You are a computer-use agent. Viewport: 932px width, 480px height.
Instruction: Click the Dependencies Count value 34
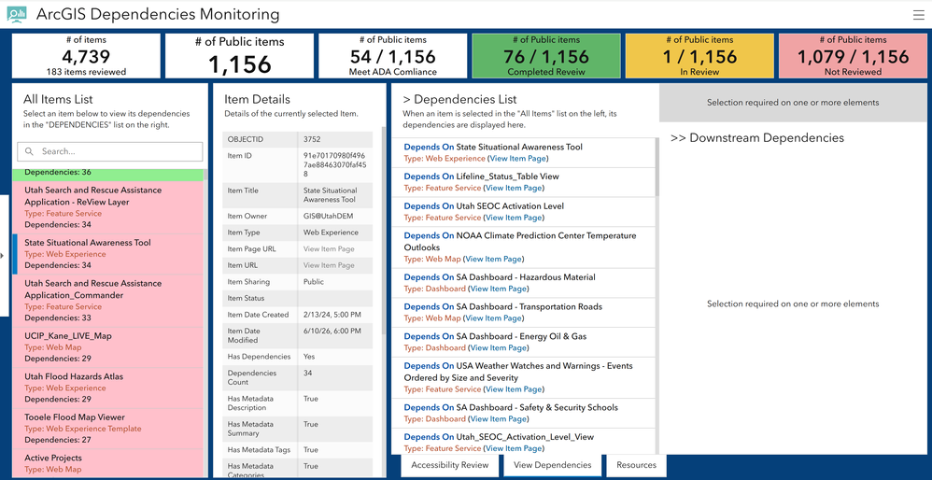point(308,373)
